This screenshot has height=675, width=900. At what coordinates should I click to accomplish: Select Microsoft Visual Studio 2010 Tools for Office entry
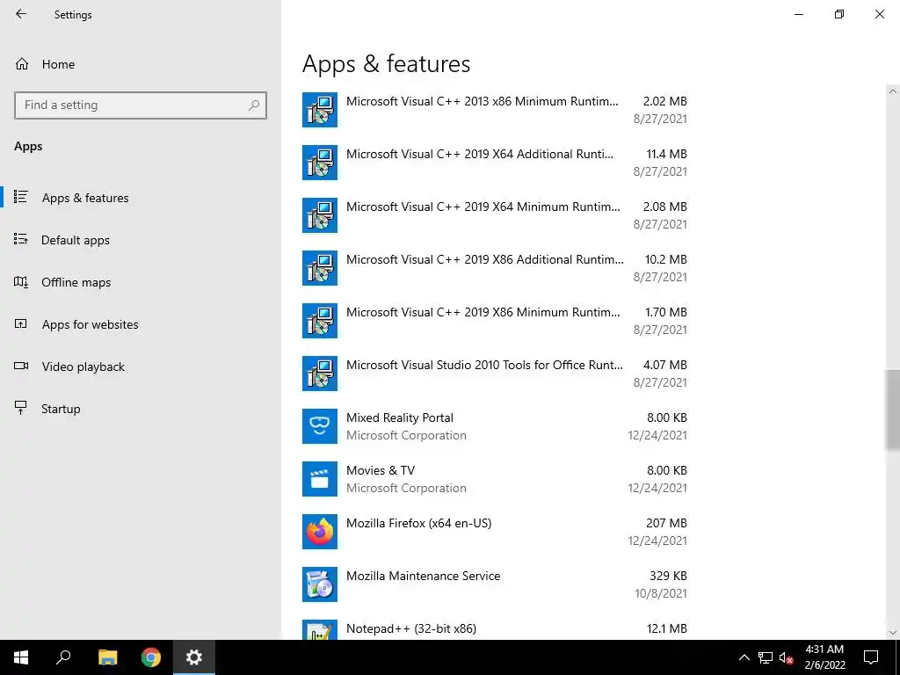(495, 374)
